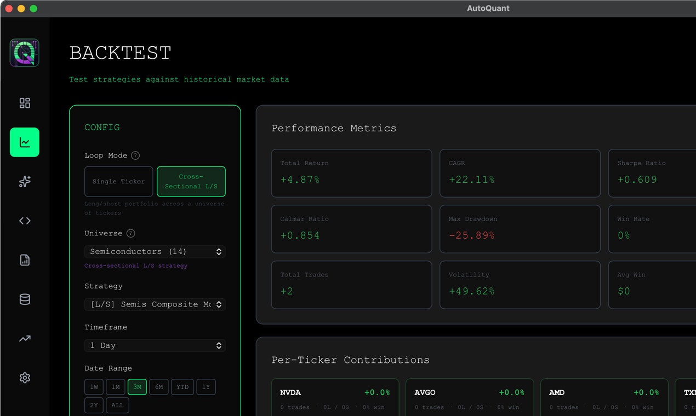Set date range to 3M
696x416 pixels.
tap(137, 387)
